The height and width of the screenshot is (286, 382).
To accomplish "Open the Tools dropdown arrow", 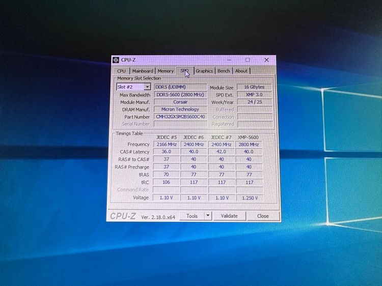I will coord(208,216).
